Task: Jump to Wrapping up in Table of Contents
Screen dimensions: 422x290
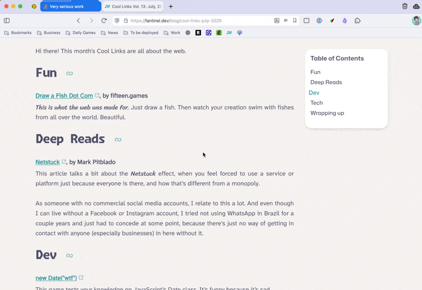Action: click(x=327, y=113)
